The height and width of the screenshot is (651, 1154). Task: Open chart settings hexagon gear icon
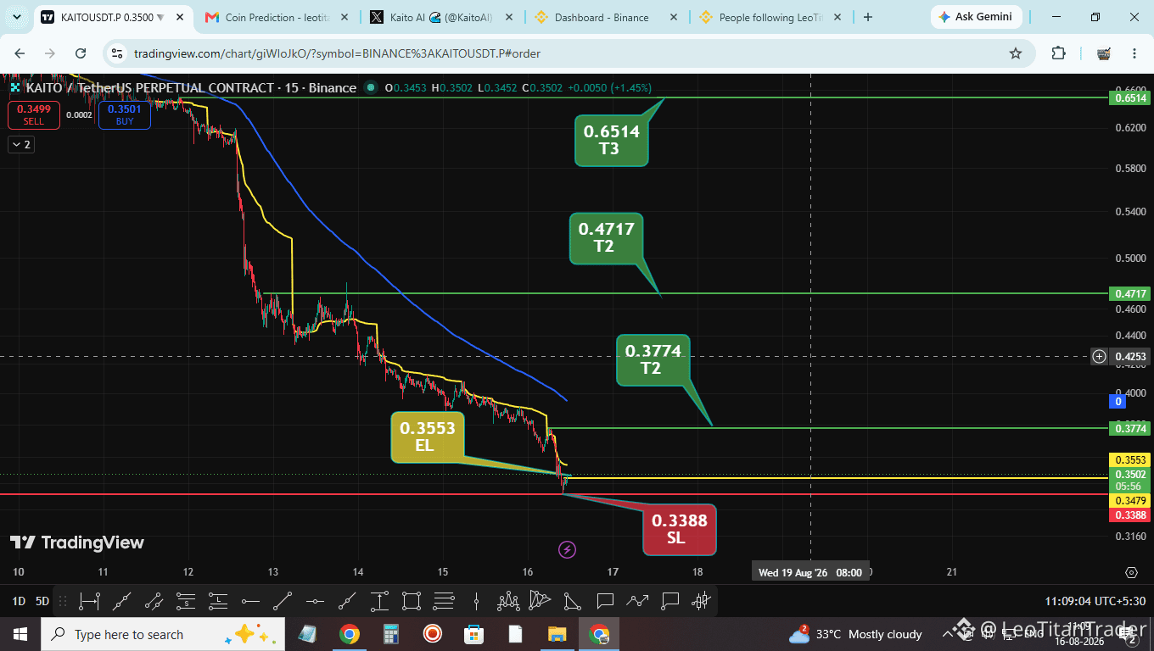[1131, 573]
